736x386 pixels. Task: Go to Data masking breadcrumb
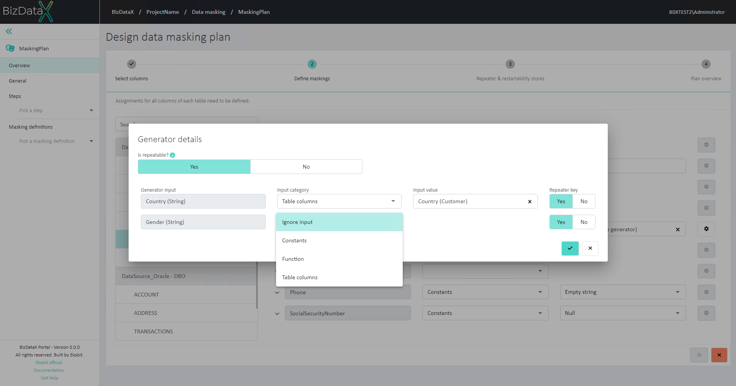[x=208, y=12]
